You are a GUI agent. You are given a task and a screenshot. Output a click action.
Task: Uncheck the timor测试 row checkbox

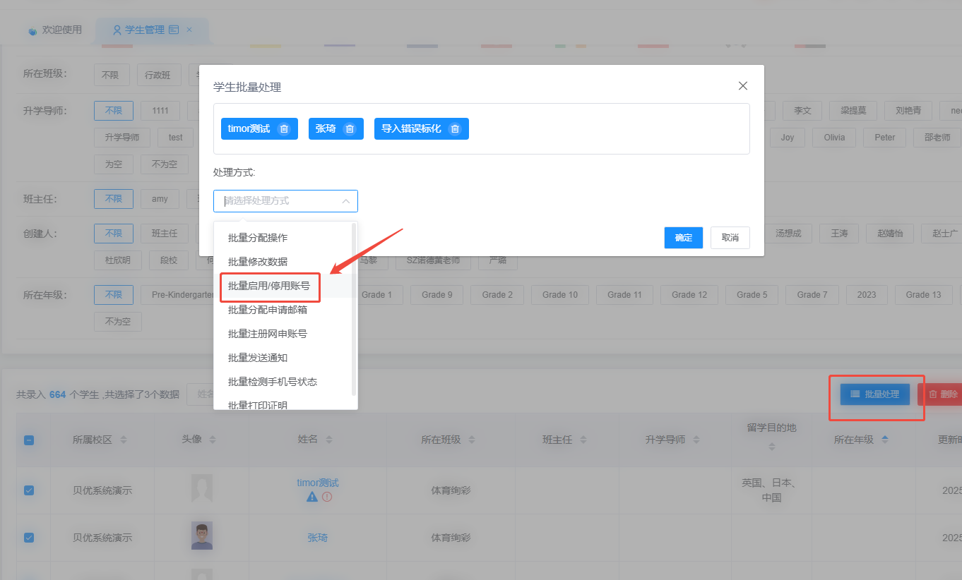point(29,490)
